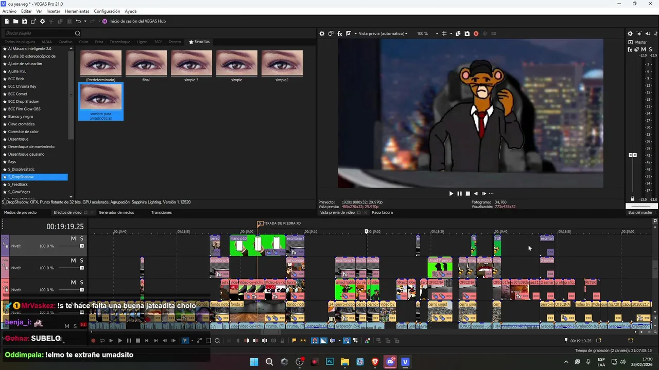Play the timeline from transport bar
The height and width of the screenshot is (370, 659).
click(x=120, y=341)
